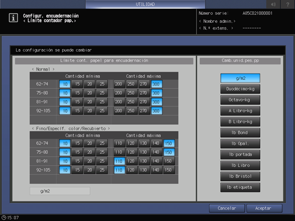Select lb Bristol weight unit
Image resolution: width=295 pixels, height=221 pixels.
point(240,176)
